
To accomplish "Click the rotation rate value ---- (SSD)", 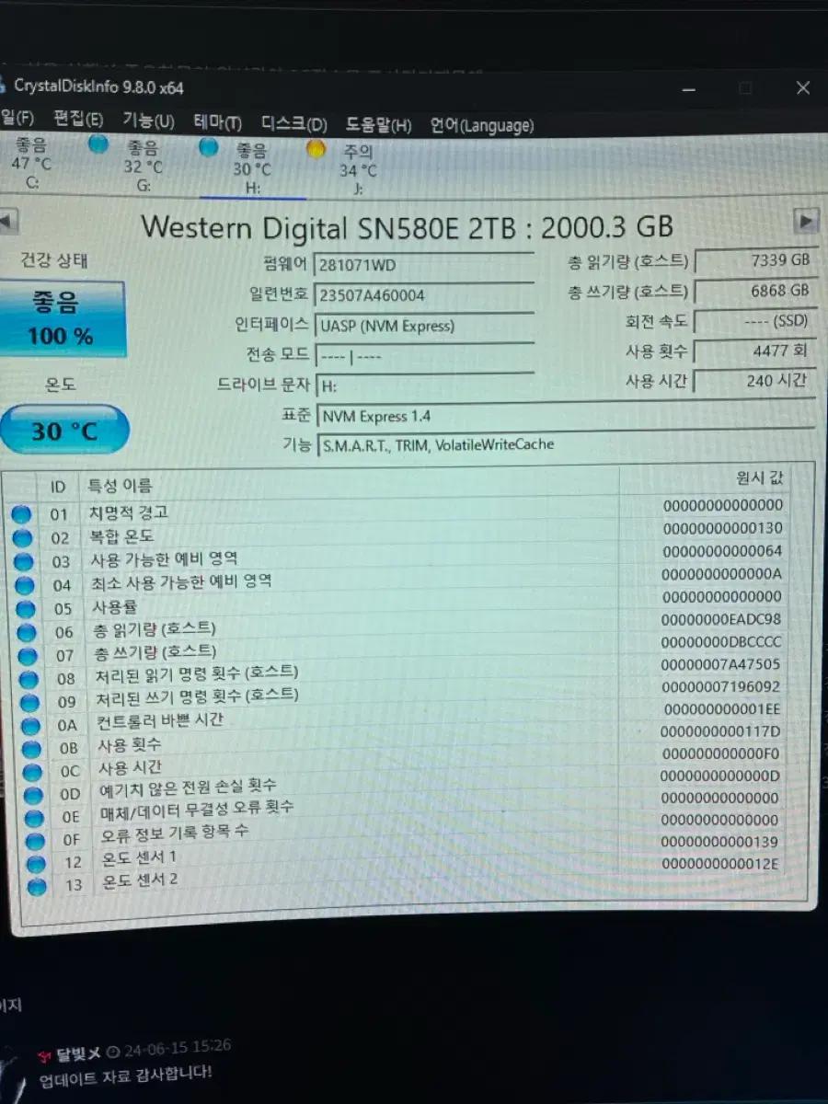I will (x=755, y=321).
